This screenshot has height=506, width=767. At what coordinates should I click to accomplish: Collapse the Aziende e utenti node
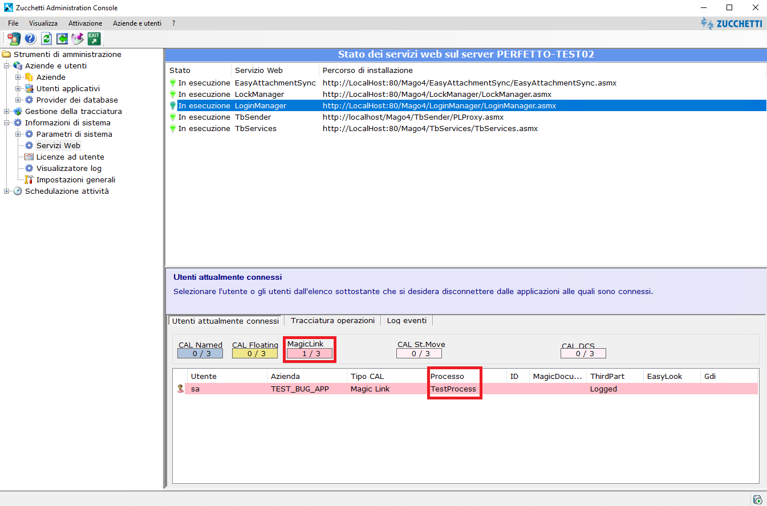point(7,66)
